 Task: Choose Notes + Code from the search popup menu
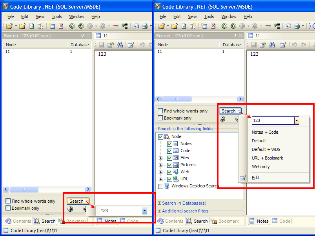[265, 132]
